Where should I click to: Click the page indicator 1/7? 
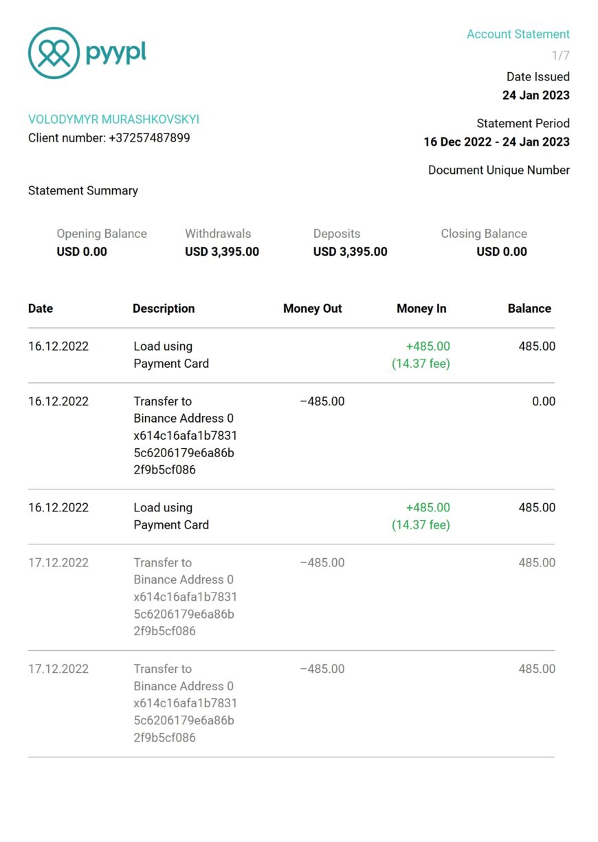[x=561, y=56]
